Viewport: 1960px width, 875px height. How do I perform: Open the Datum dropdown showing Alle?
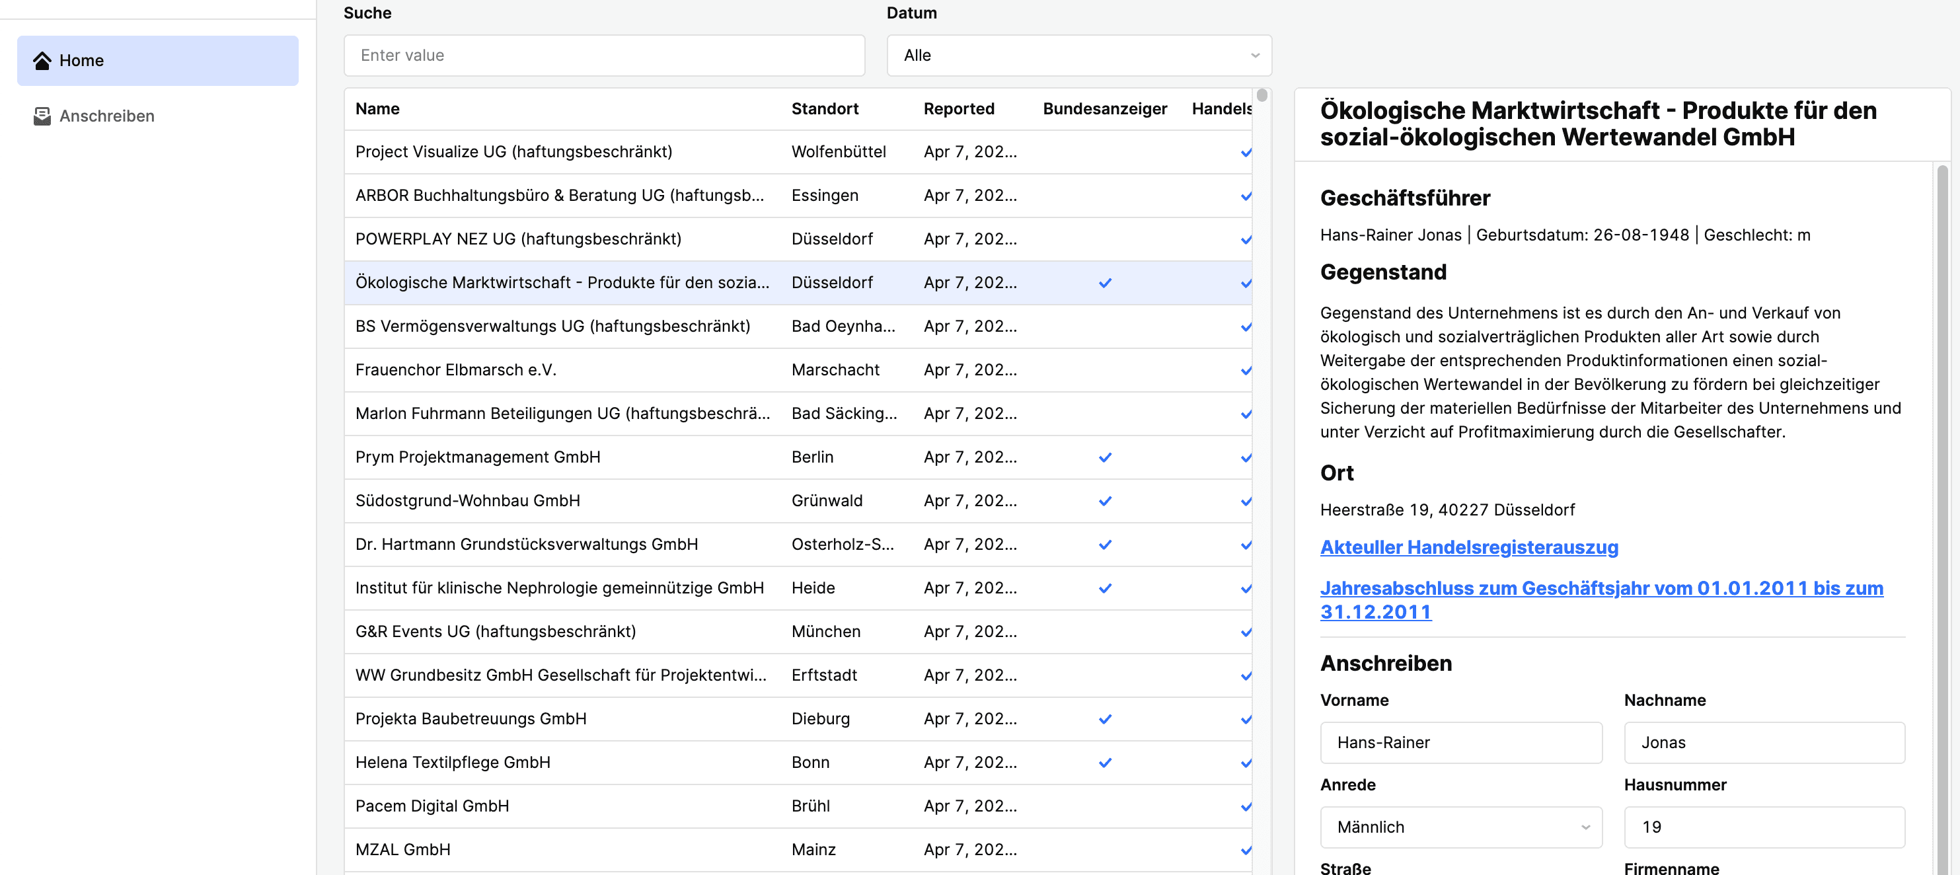click(x=1079, y=56)
